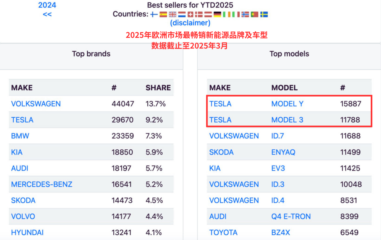Select the ENYAQ model link
Viewport: 381px width, 240px height.
tap(283, 152)
